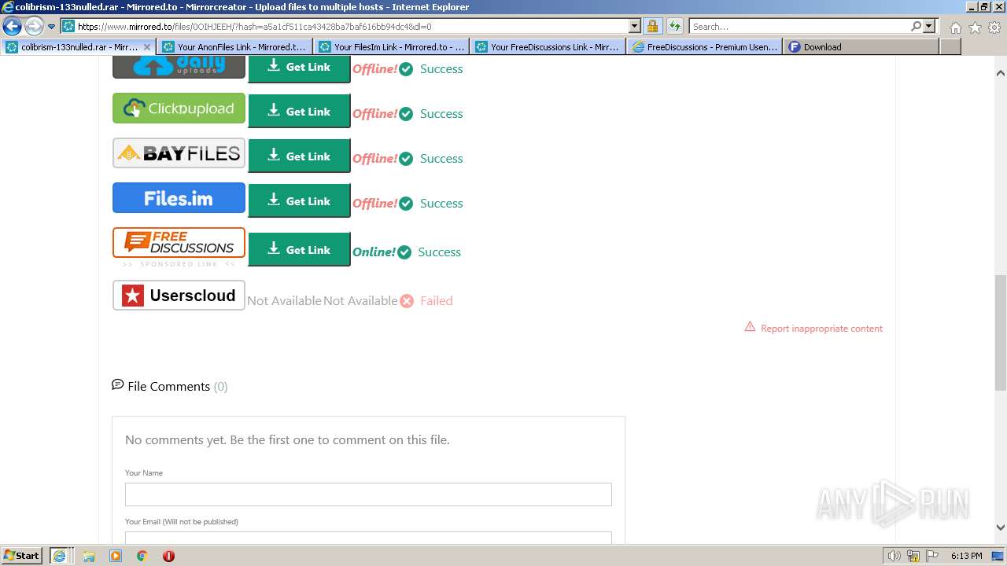Click the search magnifier icon

(x=916, y=26)
